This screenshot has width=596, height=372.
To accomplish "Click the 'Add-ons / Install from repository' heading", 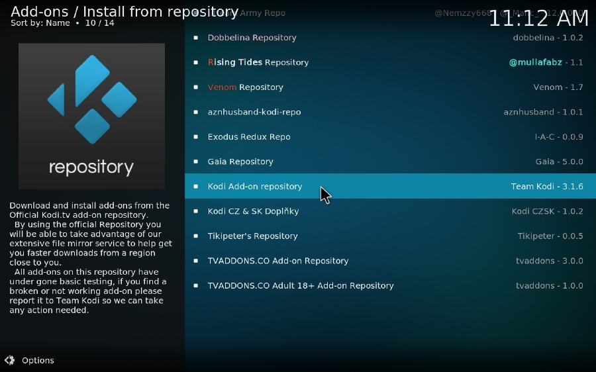I will coord(124,12).
